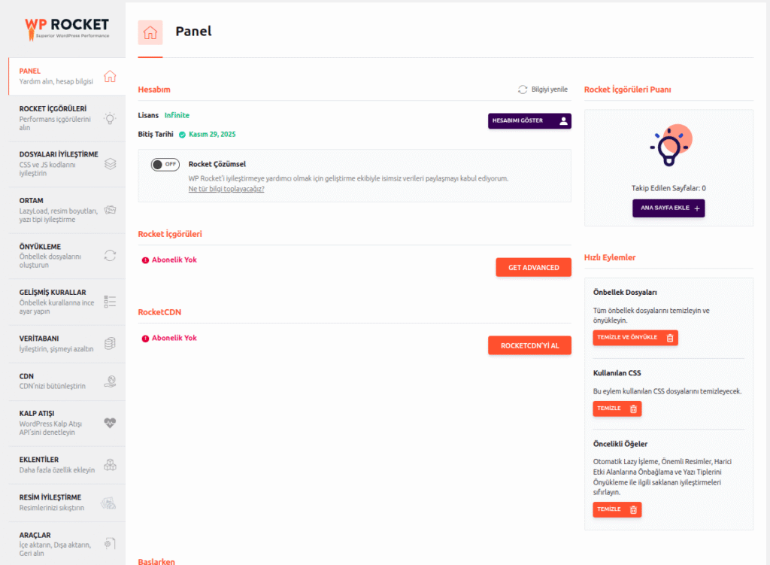
Task: Select the Resim İyileştirme image icon
Action: click(x=111, y=503)
